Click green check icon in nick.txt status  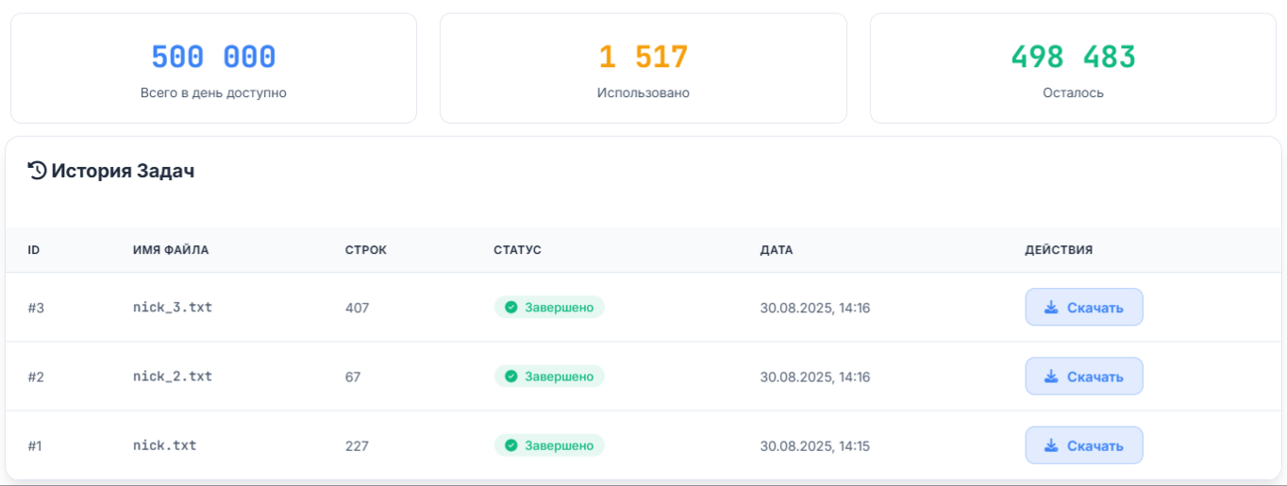point(510,445)
